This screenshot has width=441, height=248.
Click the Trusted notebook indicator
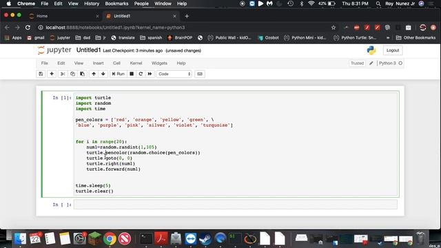(x=357, y=63)
